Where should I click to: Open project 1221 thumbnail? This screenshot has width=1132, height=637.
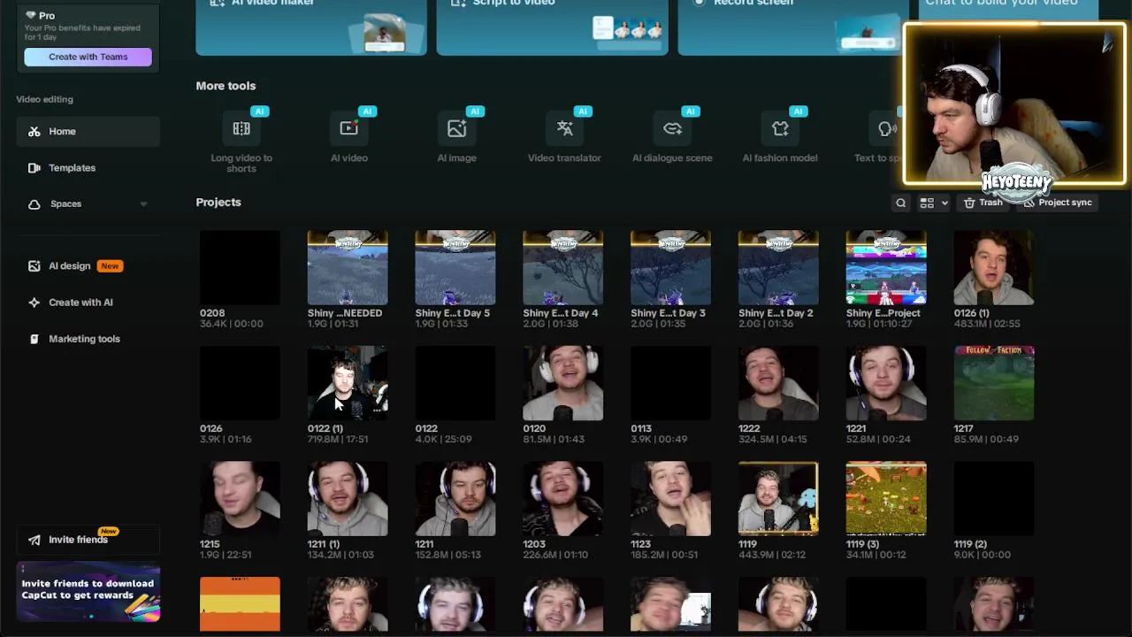click(886, 383)
